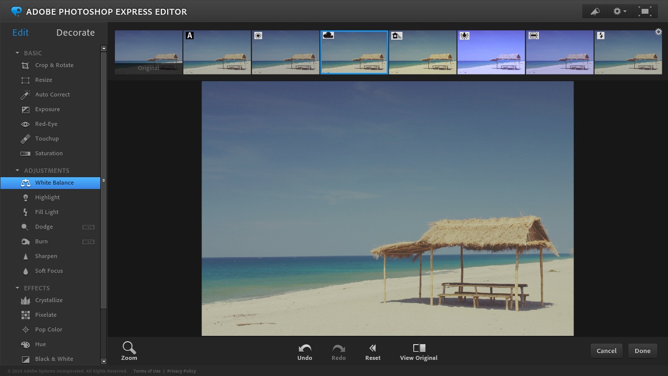Toggle View Original preview
The height and width of the screenshot is (376, 668).
coord(419,351)
